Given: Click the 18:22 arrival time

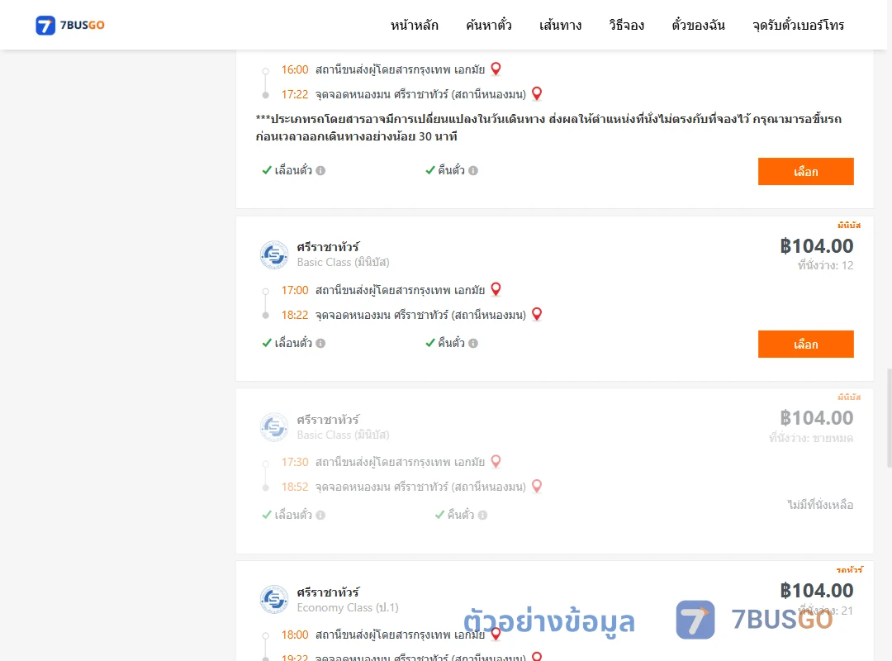Looking at the screenshot, I should click(295, 315).
